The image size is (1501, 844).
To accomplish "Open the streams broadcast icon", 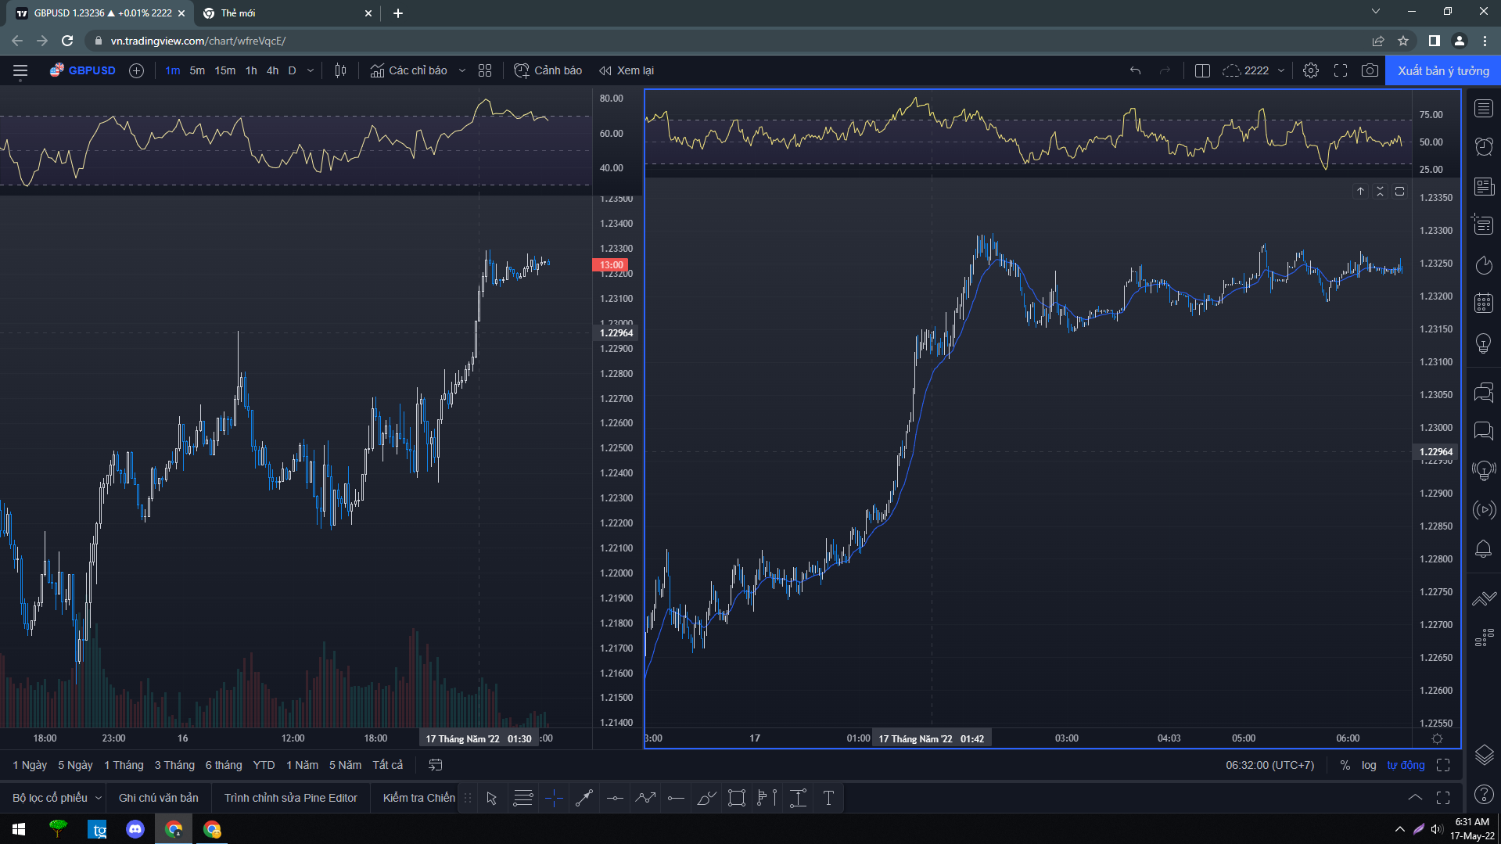I will 1484,510.
